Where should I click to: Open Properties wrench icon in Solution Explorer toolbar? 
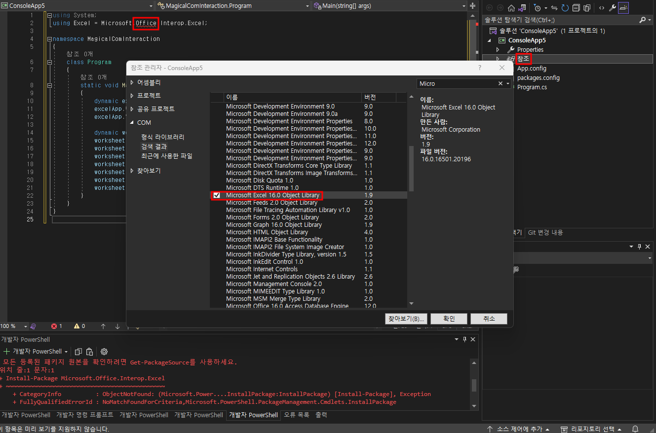coord(613,8)
